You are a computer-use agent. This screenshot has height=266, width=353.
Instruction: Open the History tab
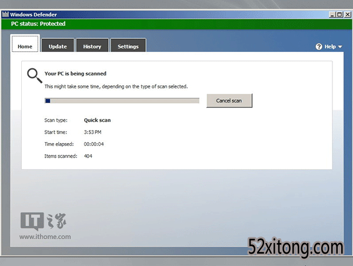click(92, 46)
